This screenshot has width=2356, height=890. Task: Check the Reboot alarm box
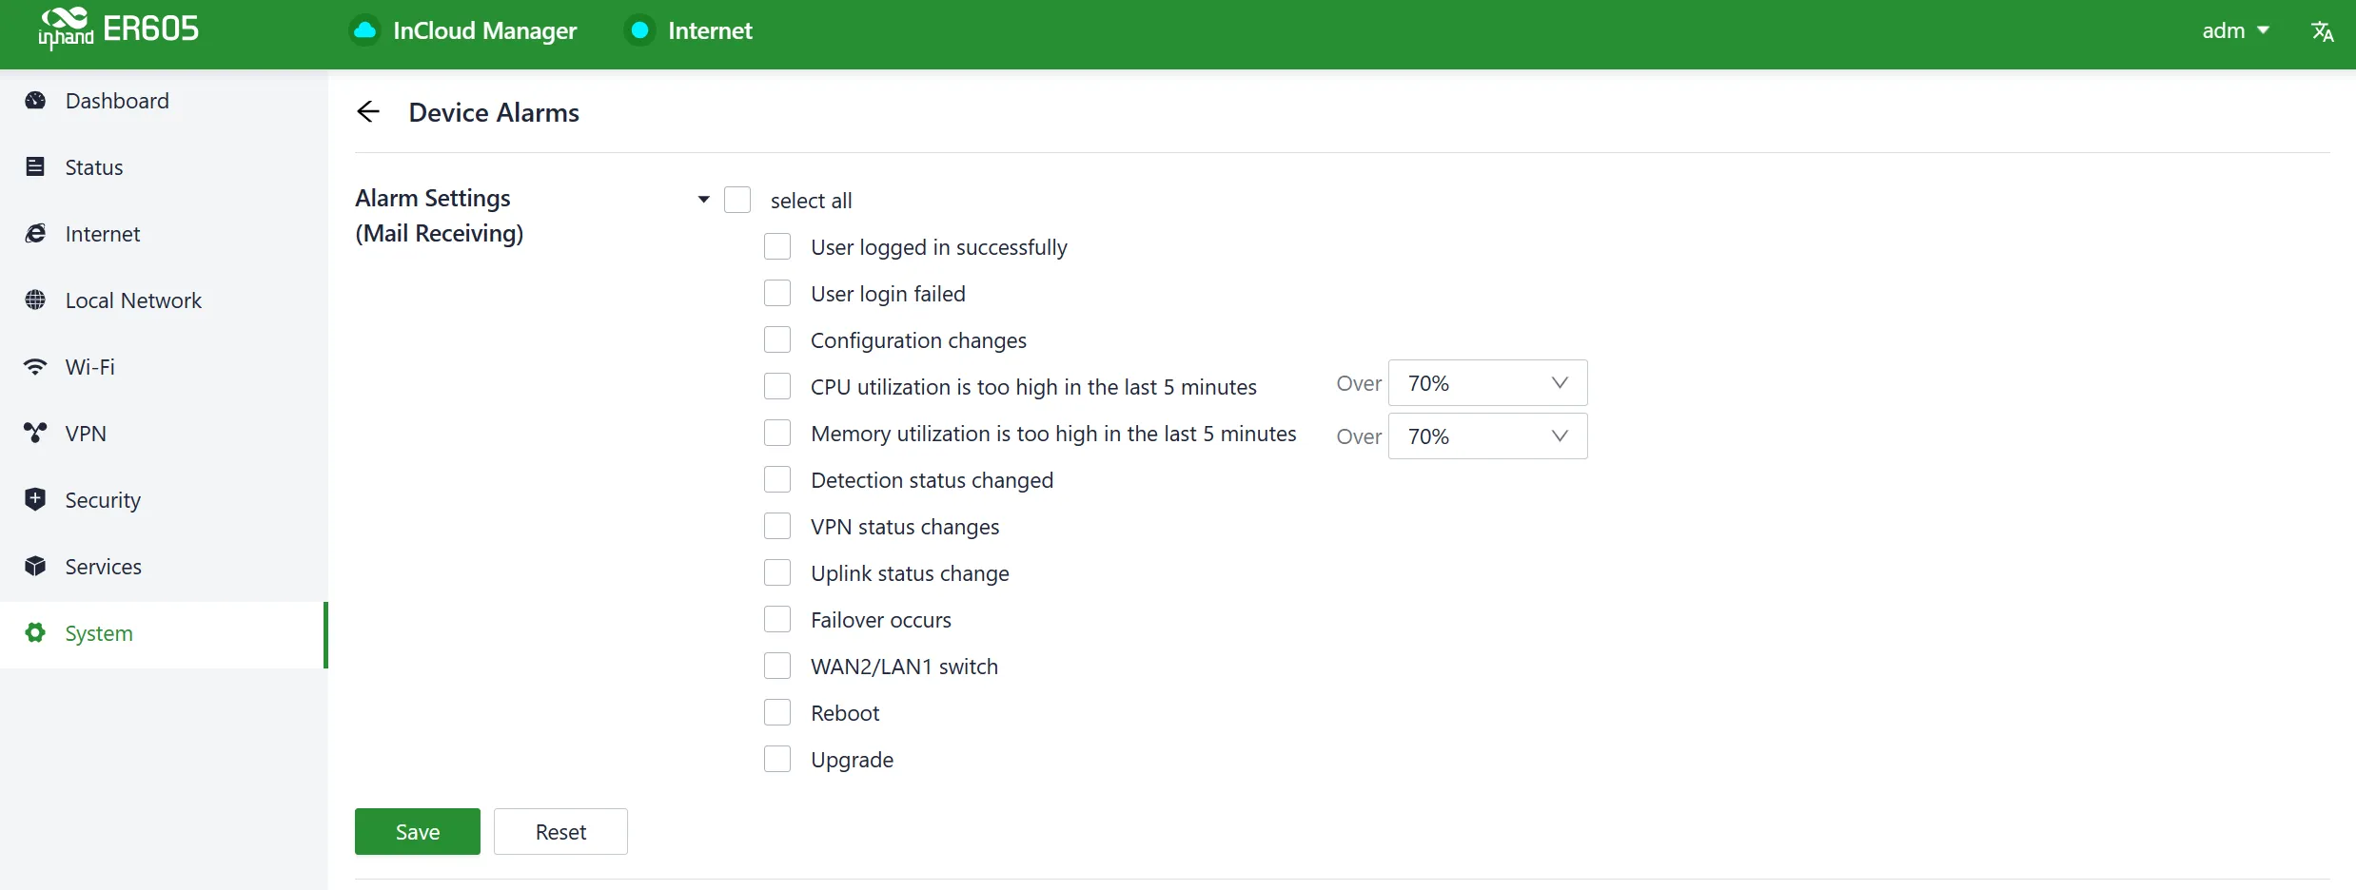pyautogui.click(x=777, y=712)
